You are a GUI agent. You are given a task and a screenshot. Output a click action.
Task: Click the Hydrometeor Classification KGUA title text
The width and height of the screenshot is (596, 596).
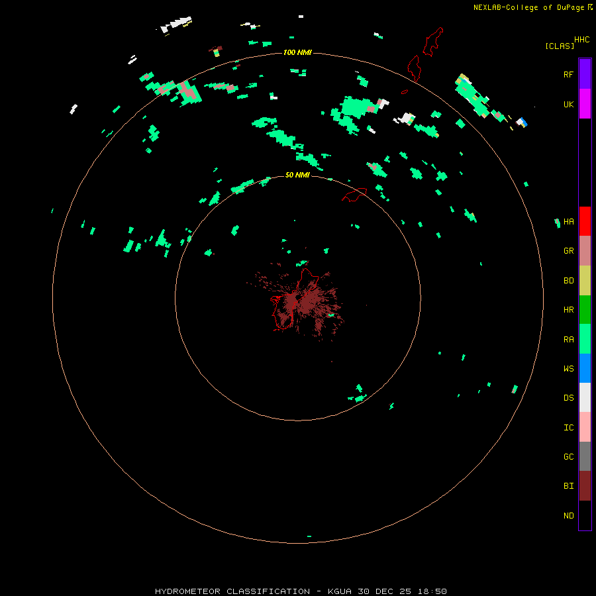[x=301, y=591]
